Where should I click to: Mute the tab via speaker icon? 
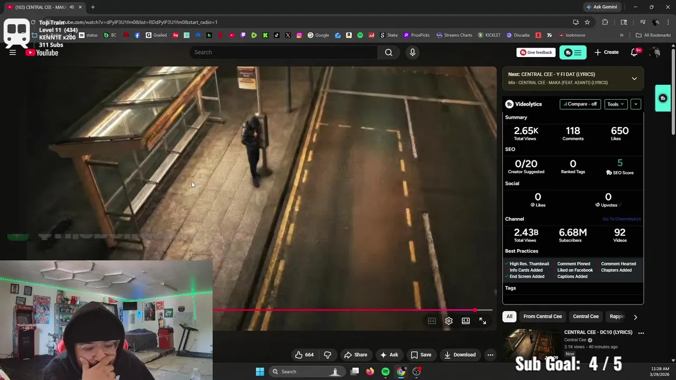coord(72,7)
